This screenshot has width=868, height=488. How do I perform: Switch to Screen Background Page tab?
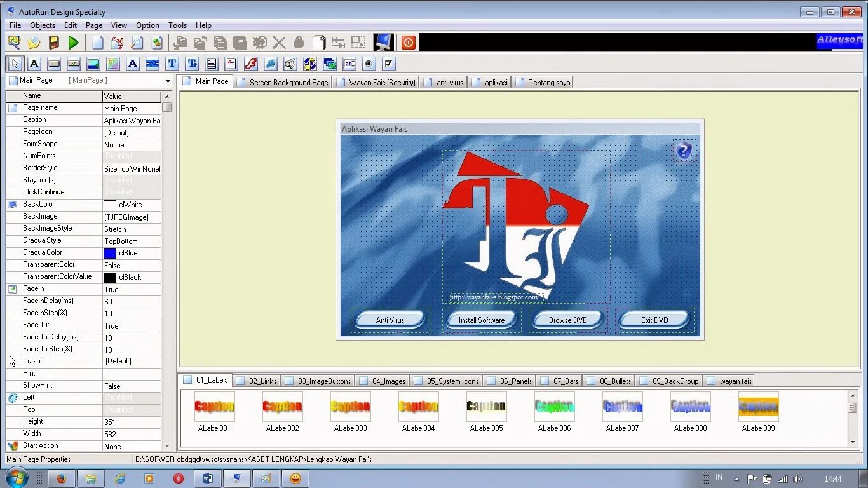pyautogui.click(x=283, y=82)
